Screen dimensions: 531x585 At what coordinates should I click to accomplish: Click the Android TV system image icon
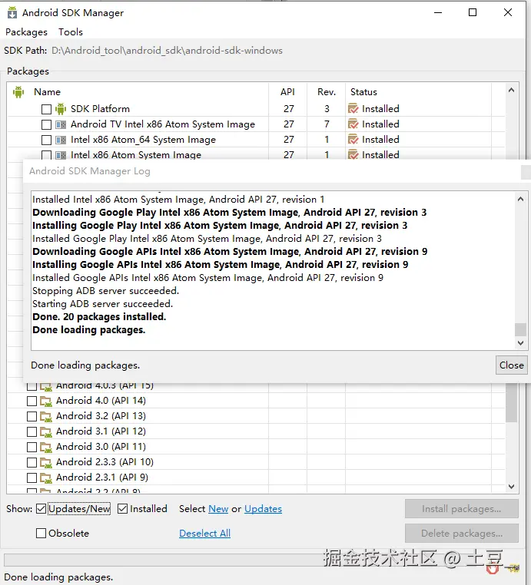point(61,124)
